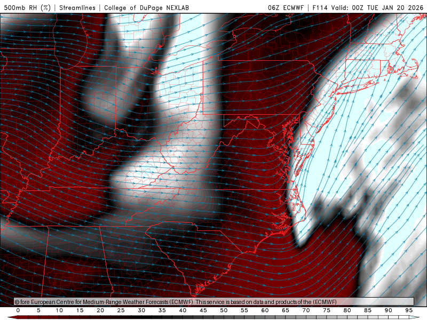Click legend value "0" on scale
Screen dimensions: 427x320
click(18, 310)
